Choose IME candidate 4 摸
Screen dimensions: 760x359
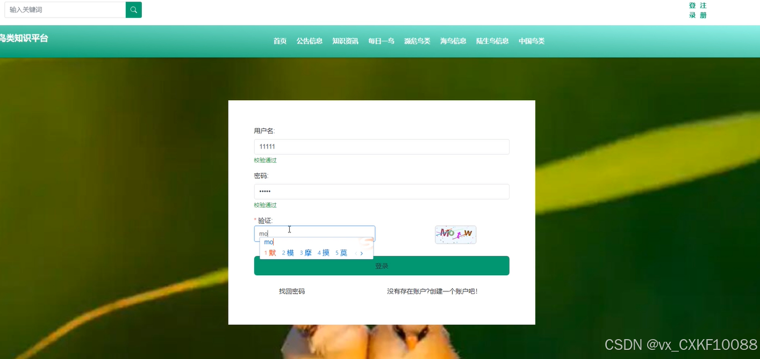coord(324,253)
